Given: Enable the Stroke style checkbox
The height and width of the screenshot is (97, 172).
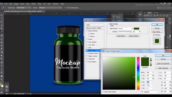Looking at the screenshot, I should pos(87,39).
